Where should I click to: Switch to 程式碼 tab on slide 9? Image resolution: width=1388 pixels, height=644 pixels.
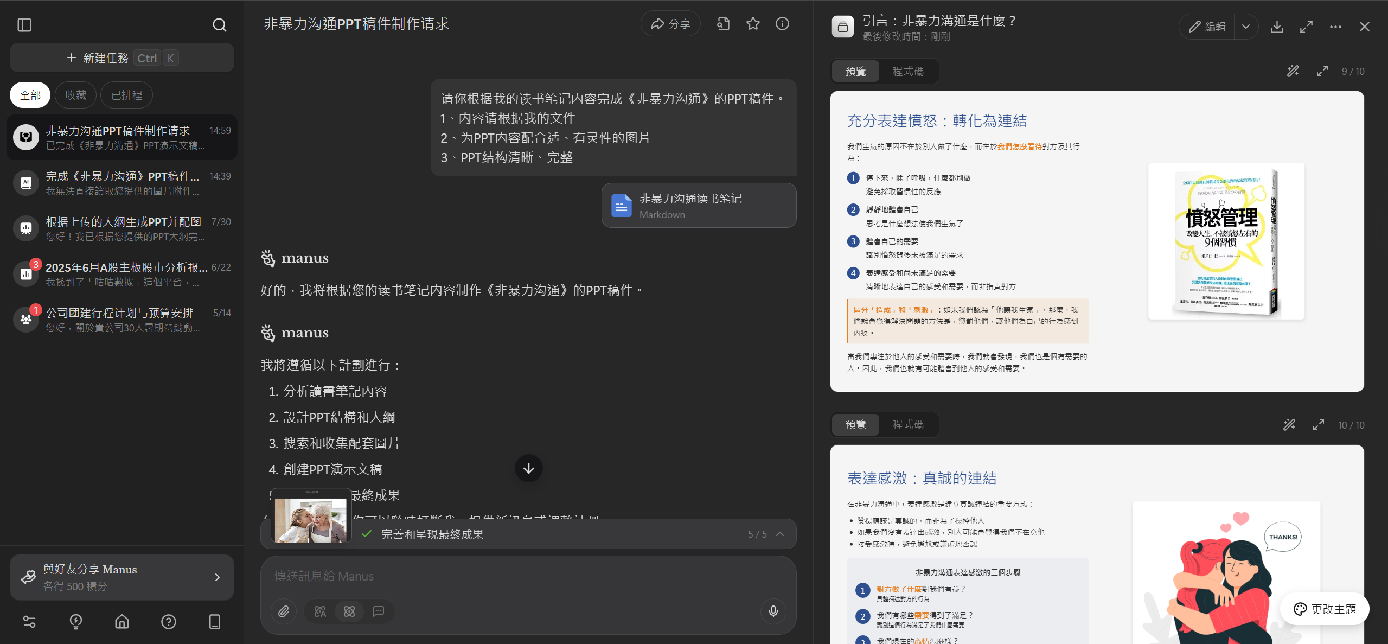click(908, 71)
